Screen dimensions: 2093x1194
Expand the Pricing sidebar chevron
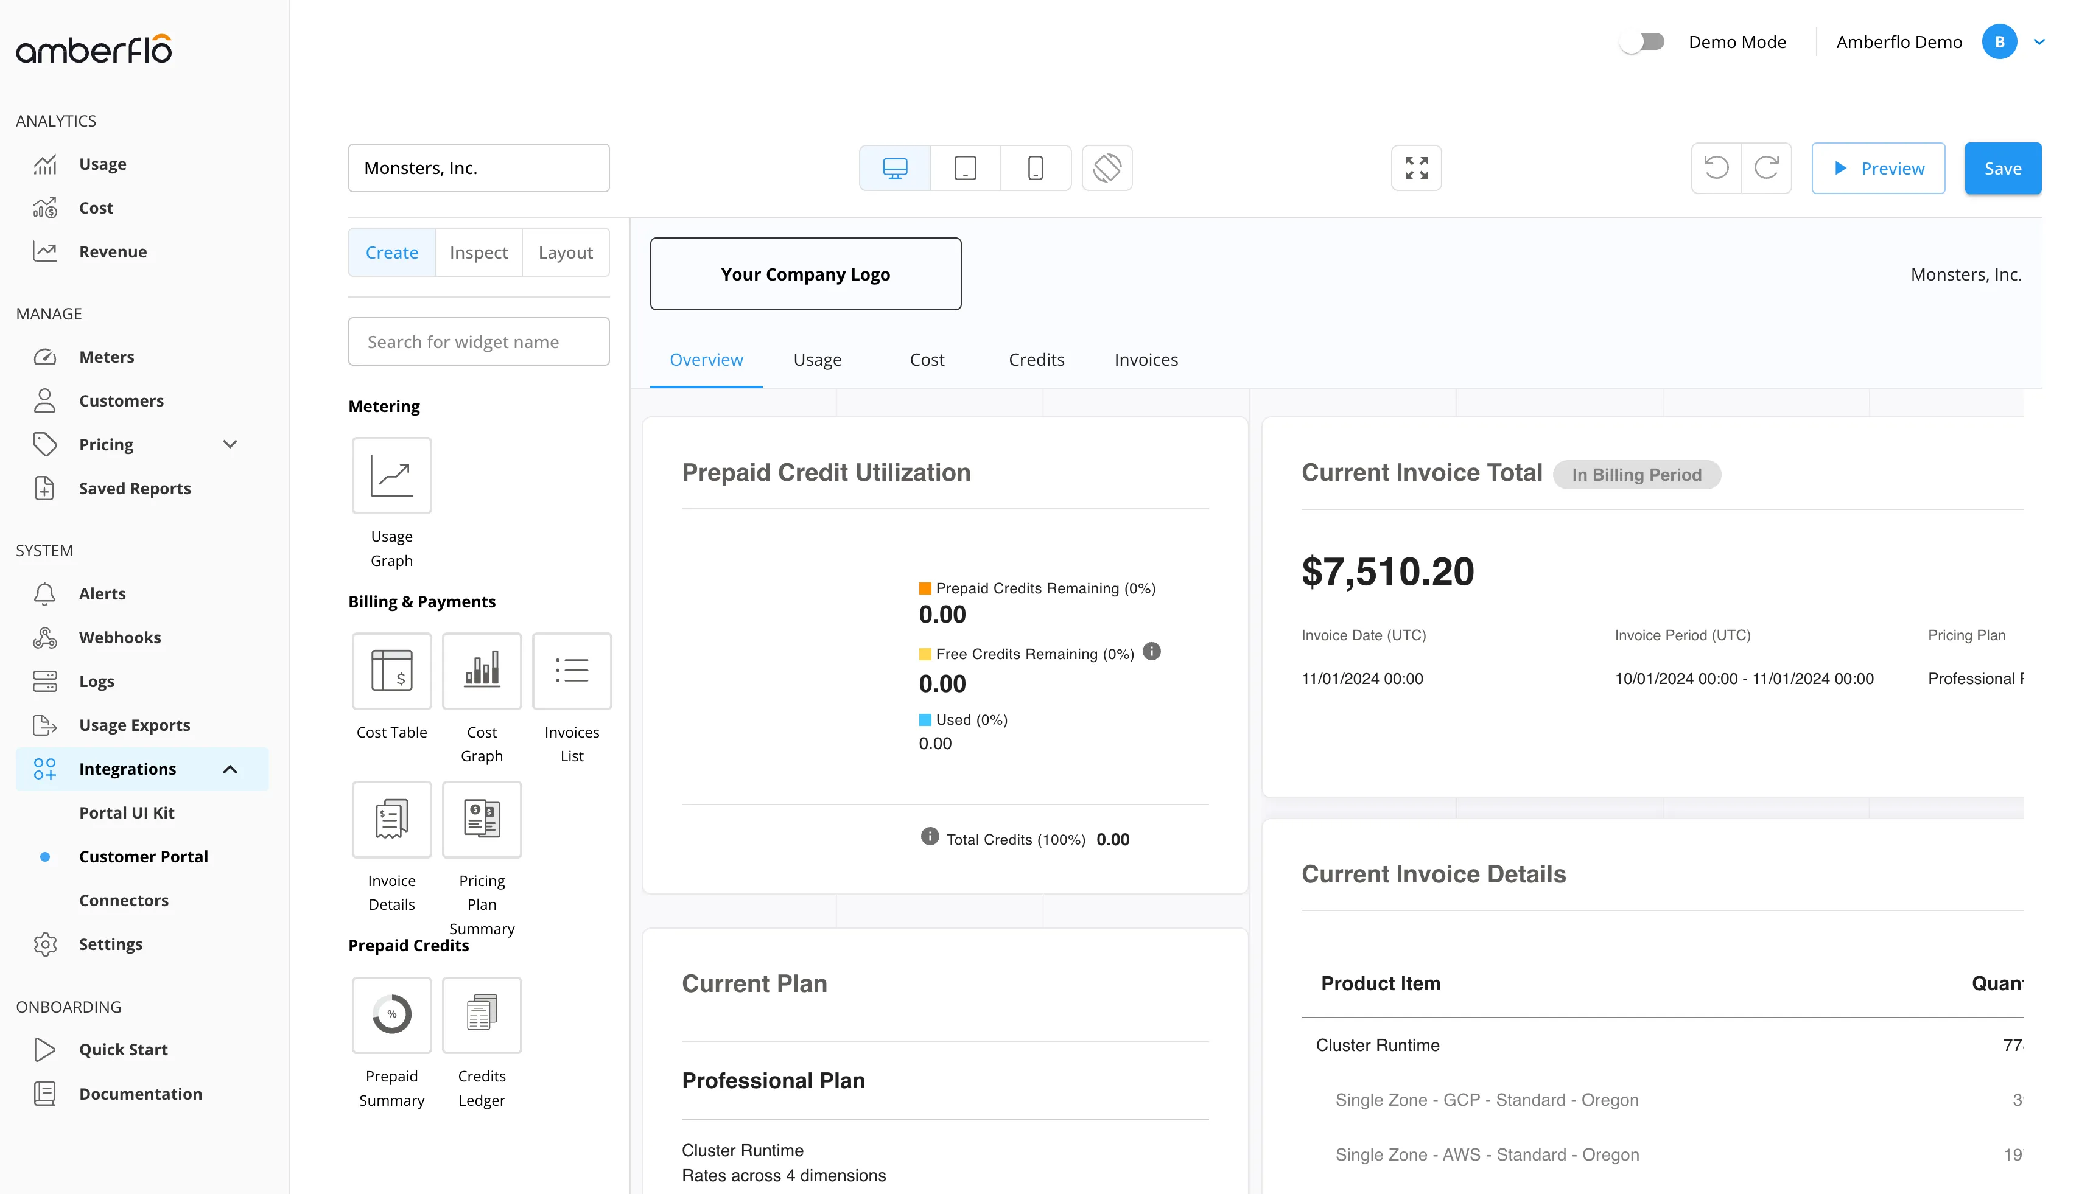click(231, 444)
